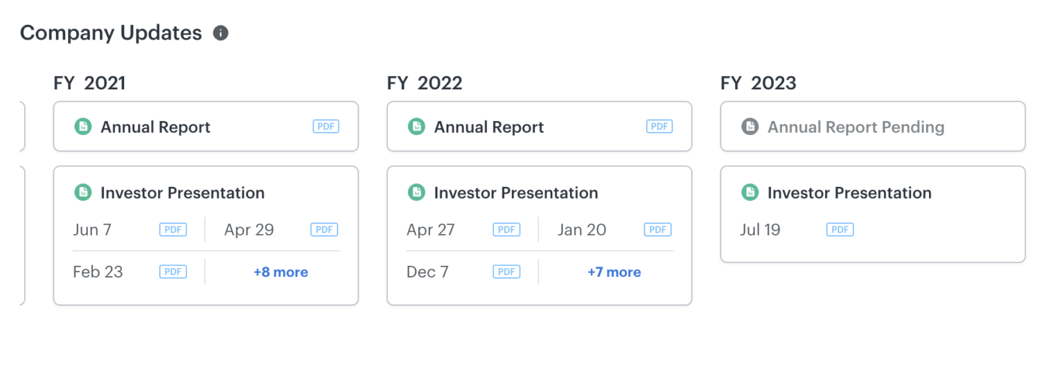Open the FY 2021 Annual Report PDF icon

point(326,127)
